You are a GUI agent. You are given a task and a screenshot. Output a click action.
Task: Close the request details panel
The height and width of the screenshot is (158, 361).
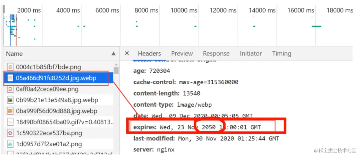tap(127, 53)
